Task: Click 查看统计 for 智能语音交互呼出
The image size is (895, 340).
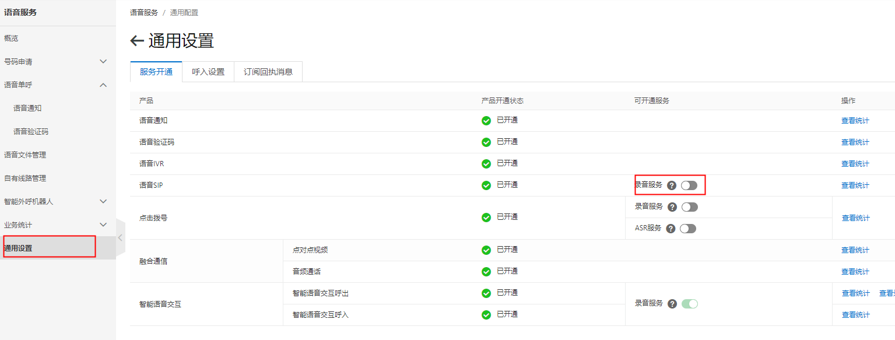Action: [x=855, y=293]
